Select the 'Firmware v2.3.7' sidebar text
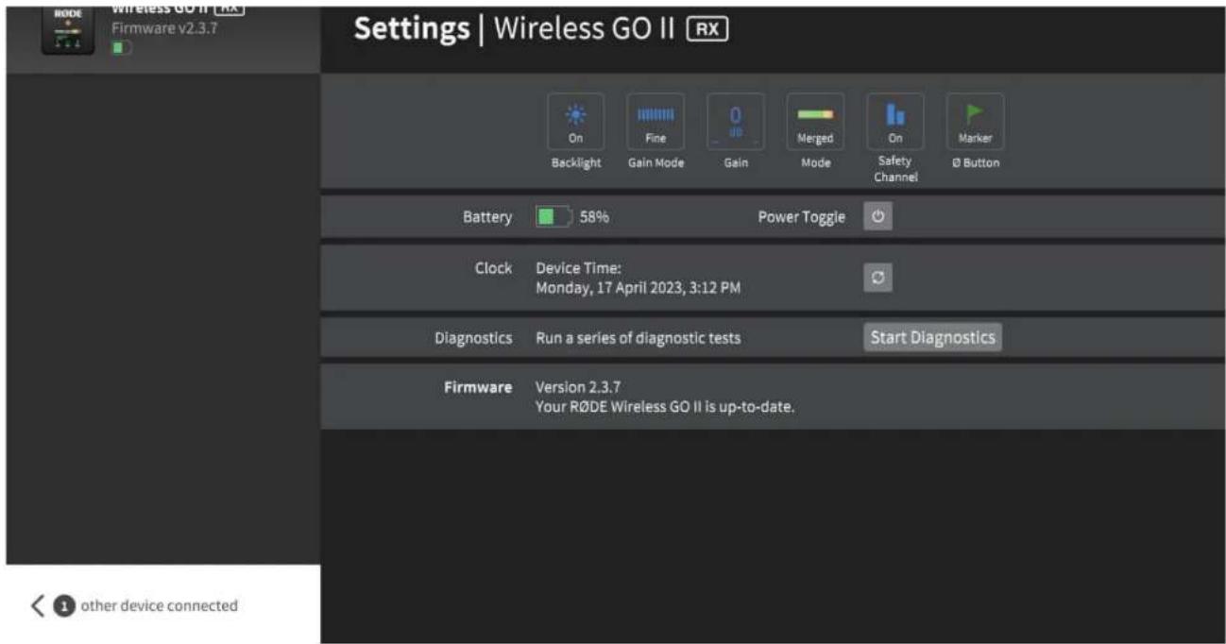1226x644 pixels. point(165,28)
